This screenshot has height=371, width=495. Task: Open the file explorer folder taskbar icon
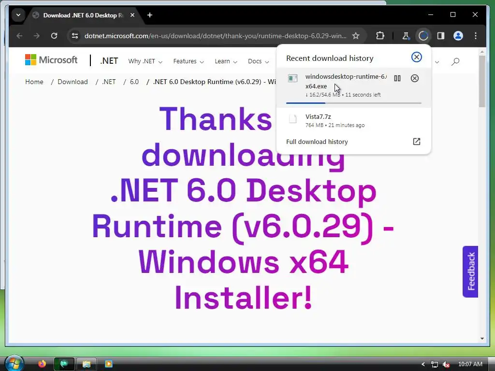87,364
